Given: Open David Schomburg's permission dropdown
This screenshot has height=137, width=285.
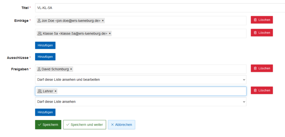Looking at the screenshot, I should click(x=141, y=80).
